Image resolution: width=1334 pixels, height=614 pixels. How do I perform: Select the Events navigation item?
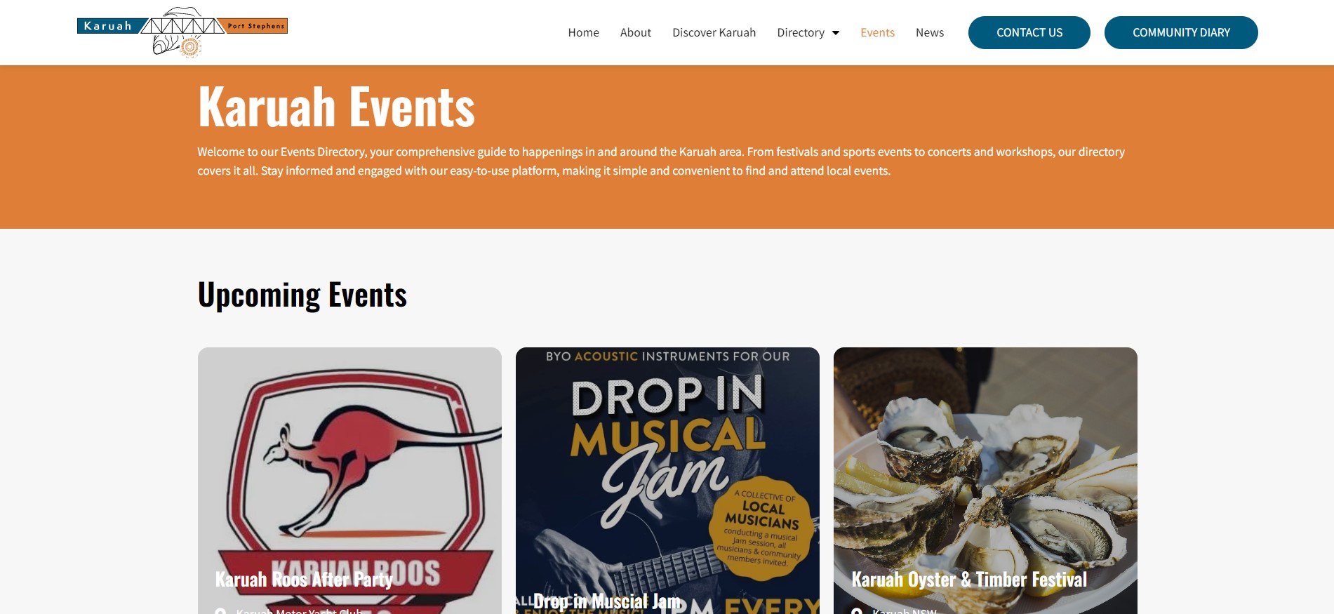tap(877, 32)
